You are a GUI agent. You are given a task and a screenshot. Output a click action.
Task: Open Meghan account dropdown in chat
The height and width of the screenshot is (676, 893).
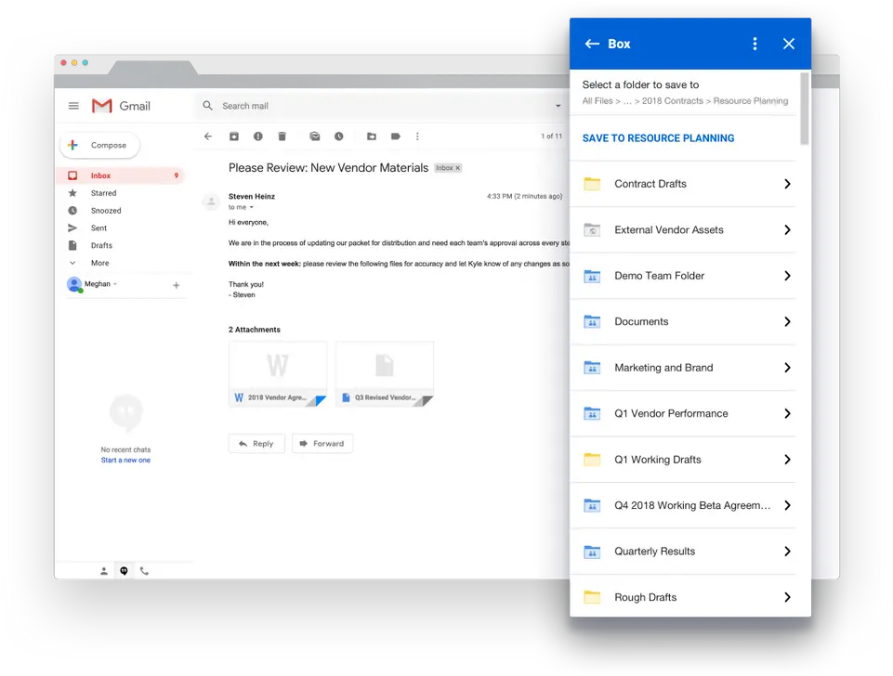pos(115,284)
